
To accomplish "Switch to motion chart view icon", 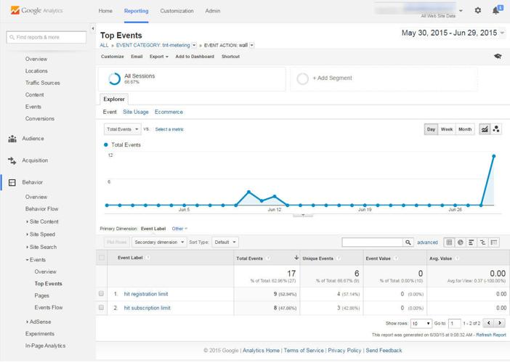I will (x=496, y=129).
